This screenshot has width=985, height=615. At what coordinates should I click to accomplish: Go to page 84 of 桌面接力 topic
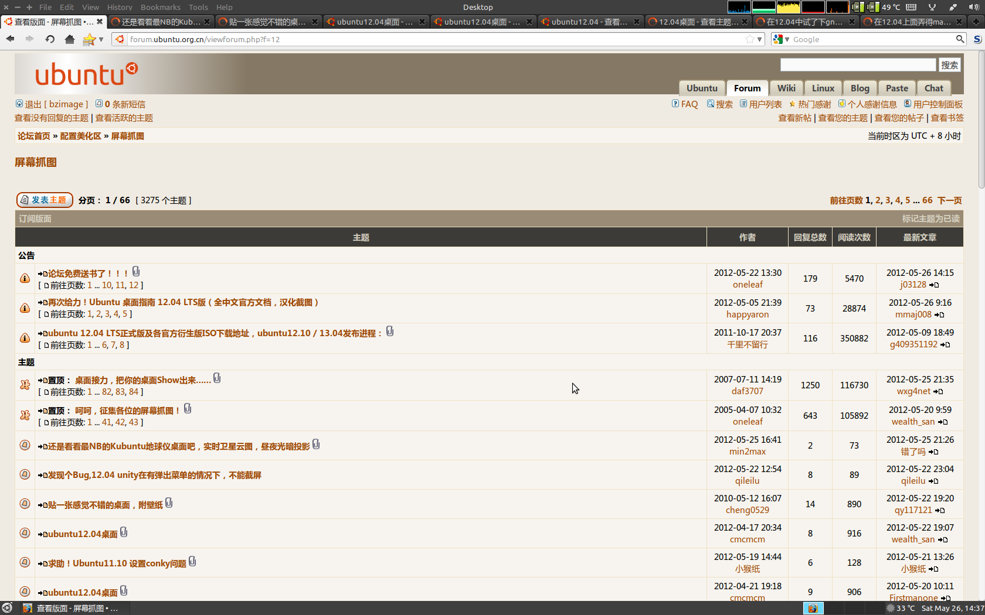point(134,392)
